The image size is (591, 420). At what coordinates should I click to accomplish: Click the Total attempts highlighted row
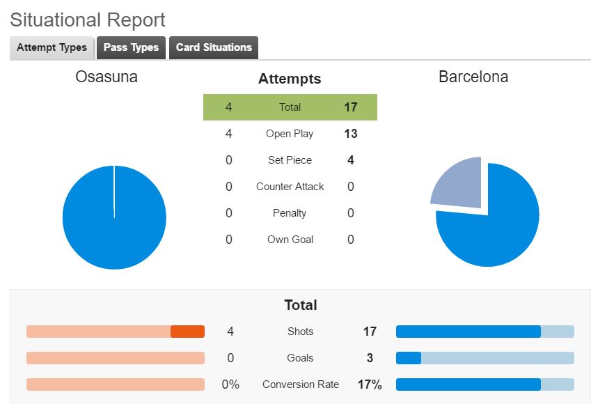coord(290,107)
